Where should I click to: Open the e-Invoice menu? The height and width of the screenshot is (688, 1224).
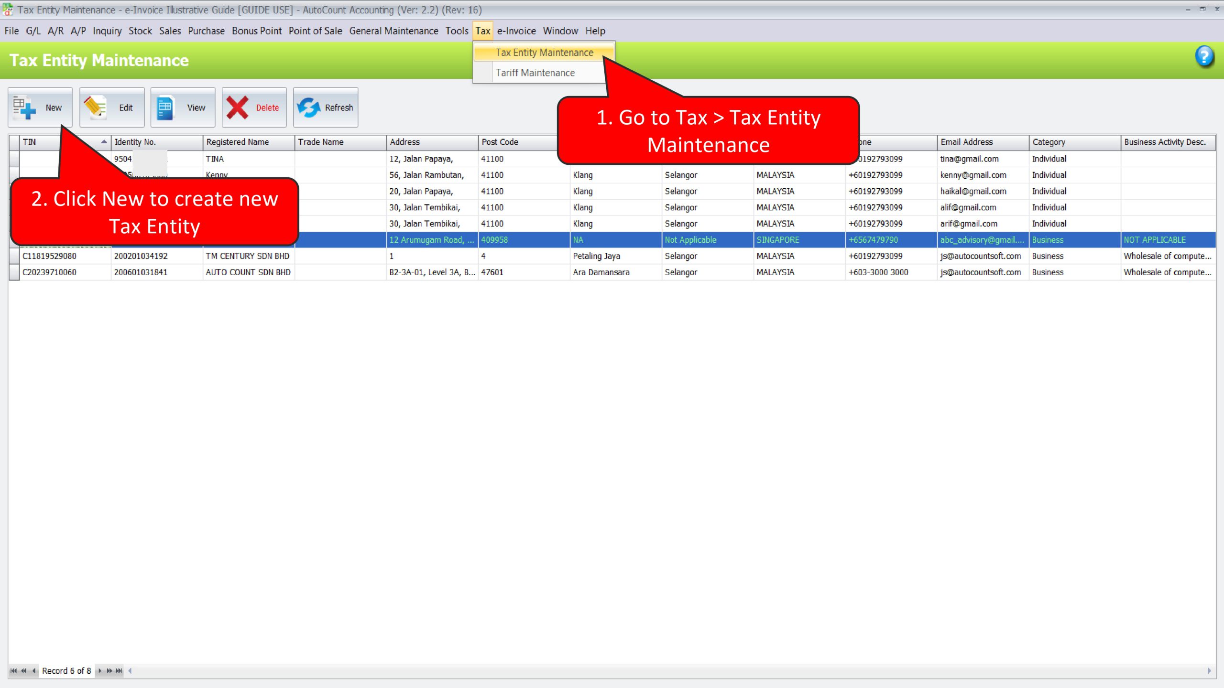516,31
